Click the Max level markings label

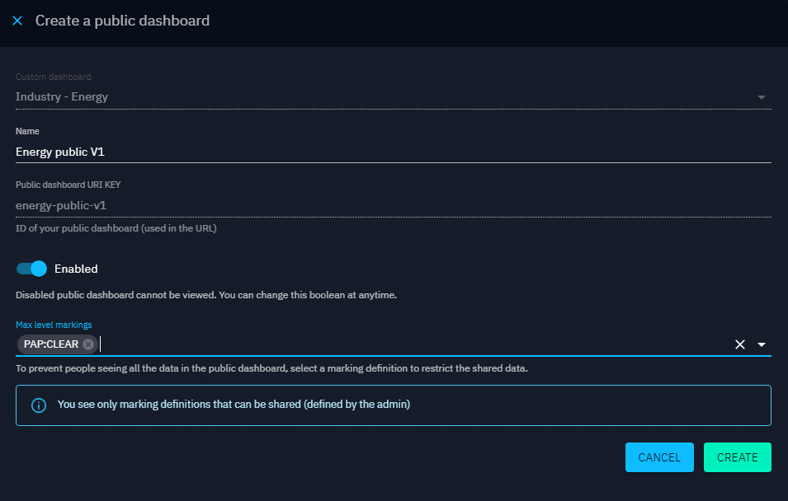click(54, 325)
